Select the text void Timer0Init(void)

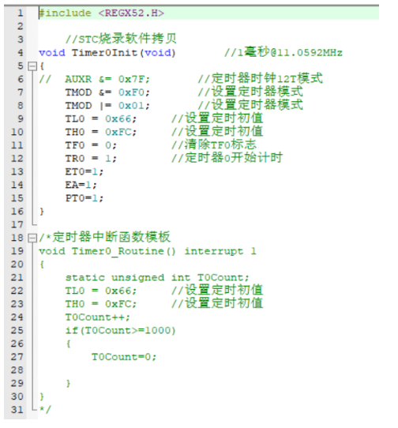pos(107,53)
